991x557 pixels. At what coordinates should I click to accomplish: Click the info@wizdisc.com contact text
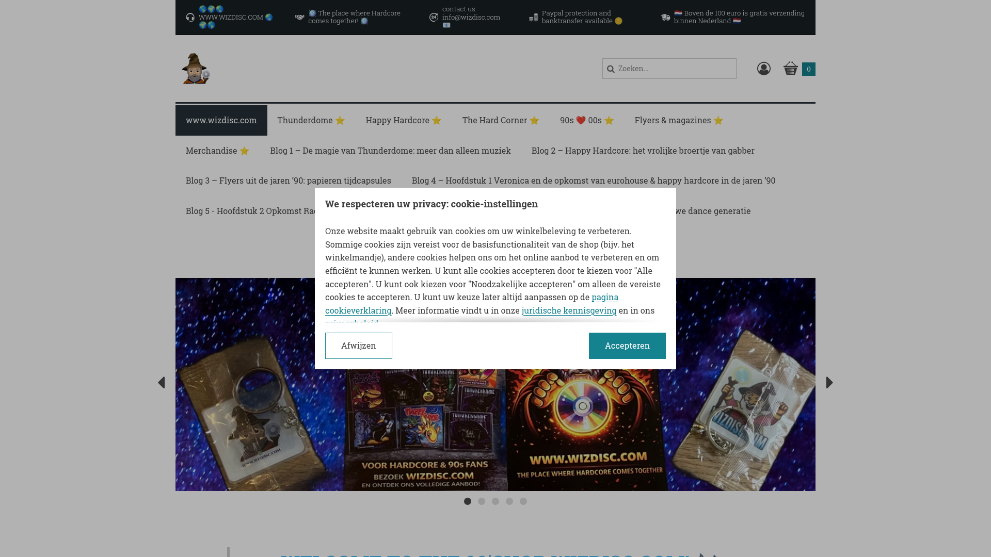pyautogui.click(x=471, y=17)
